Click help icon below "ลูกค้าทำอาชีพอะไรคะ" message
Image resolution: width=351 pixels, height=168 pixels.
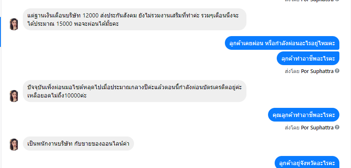coord(337,71)
